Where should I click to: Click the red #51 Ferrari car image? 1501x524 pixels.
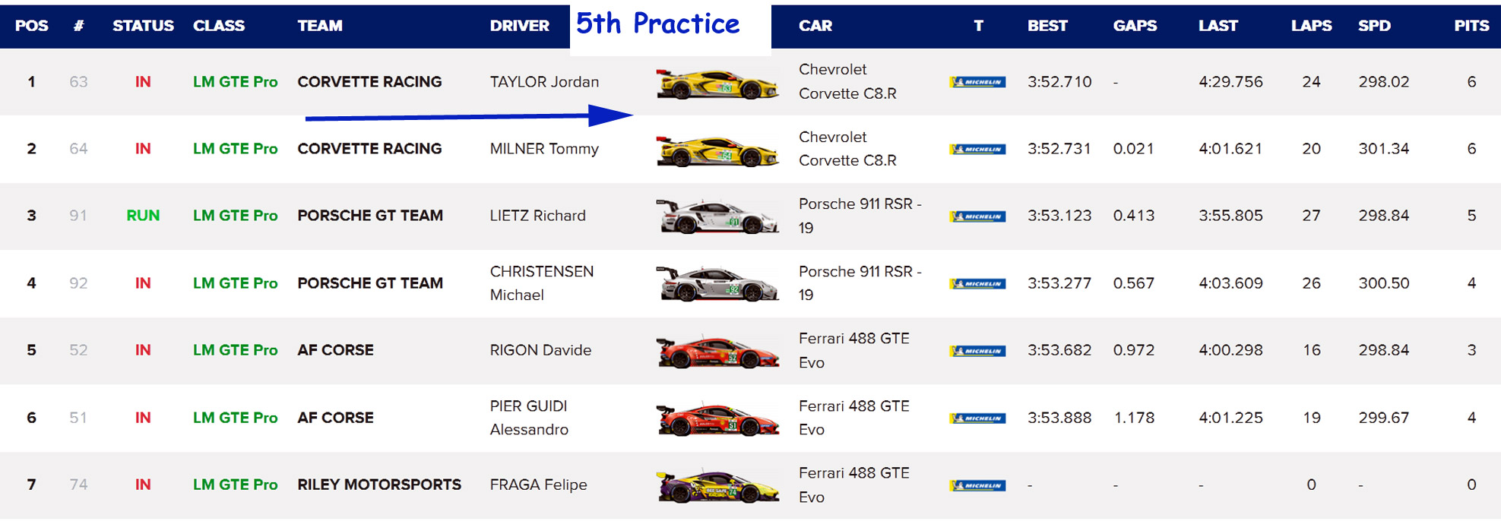point(717,418)
